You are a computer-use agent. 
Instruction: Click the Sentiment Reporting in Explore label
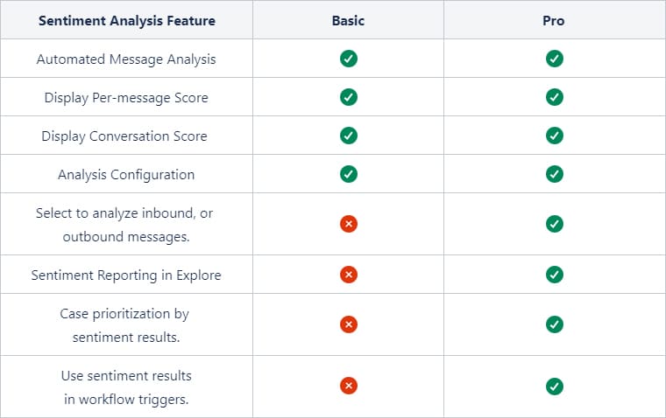click(x=126, y=275)
